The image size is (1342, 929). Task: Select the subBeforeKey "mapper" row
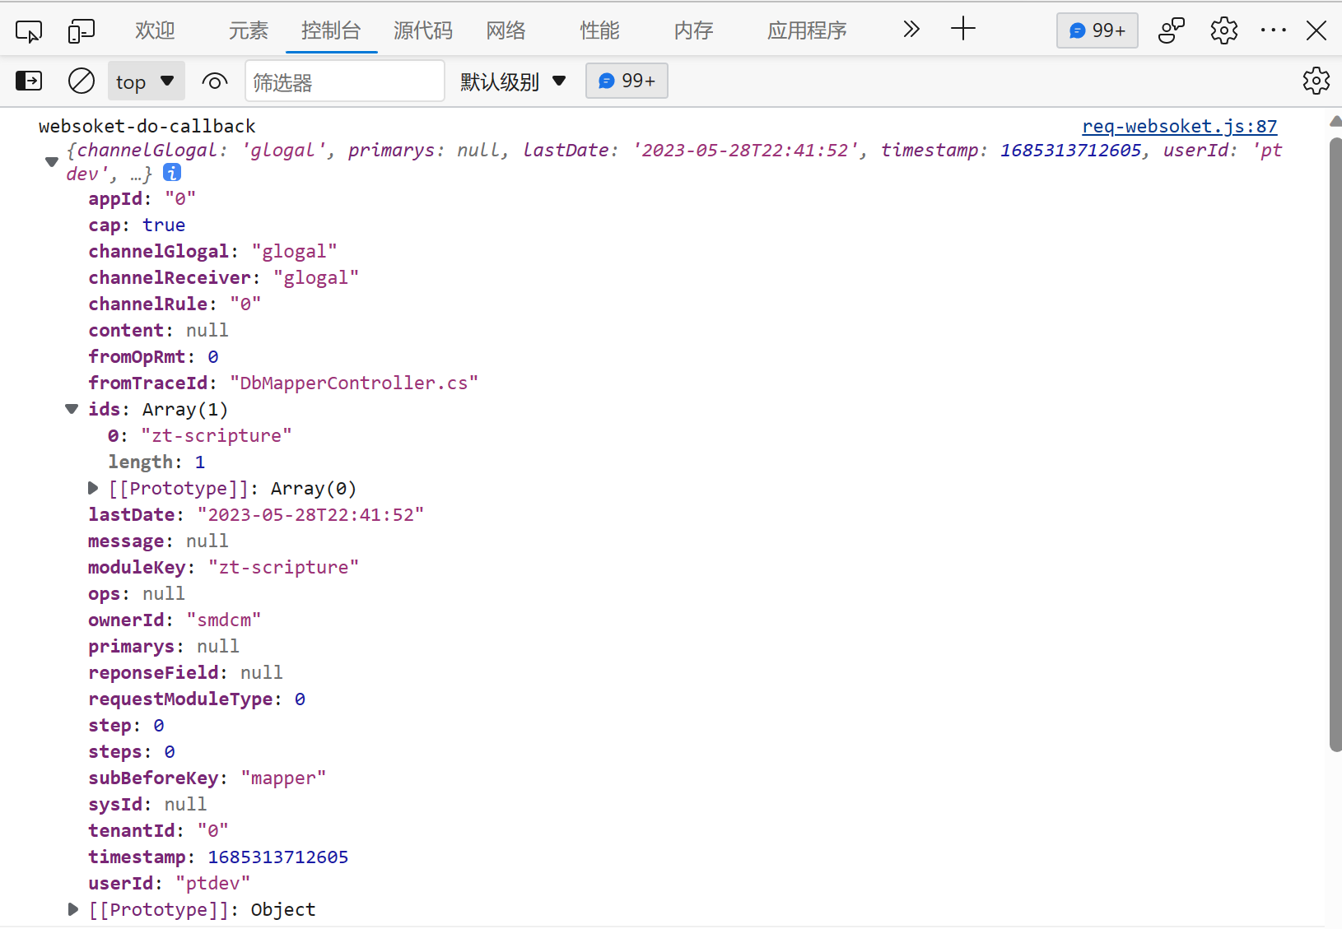[207, 778]
